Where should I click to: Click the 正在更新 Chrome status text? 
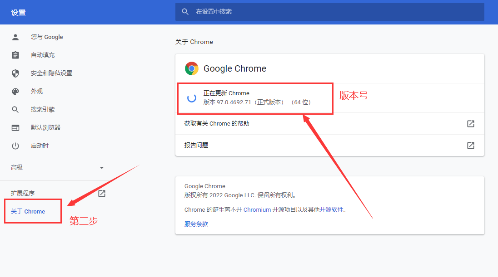pyautogui.click(x=226, y=93)
